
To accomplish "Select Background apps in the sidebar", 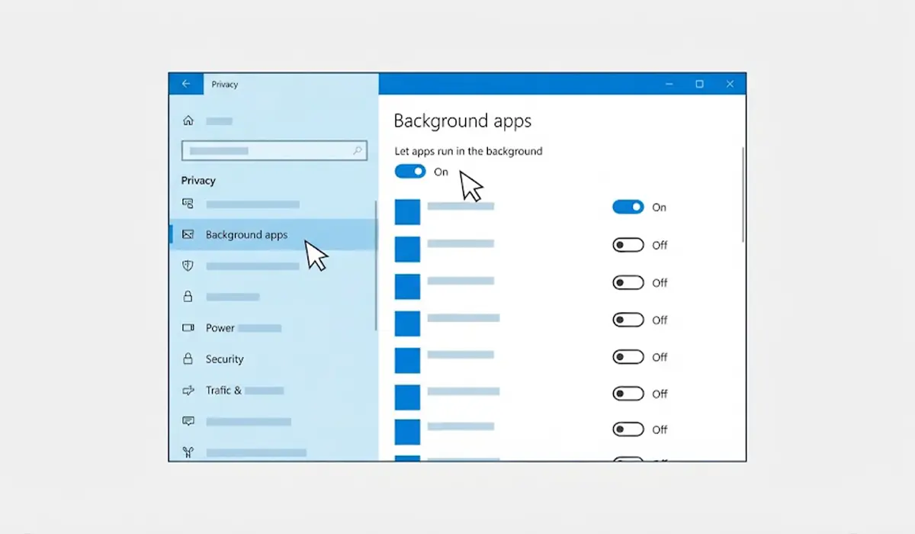I will tap(273, 235).
